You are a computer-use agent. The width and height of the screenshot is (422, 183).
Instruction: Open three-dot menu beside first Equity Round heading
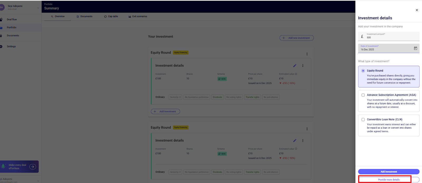307,54
